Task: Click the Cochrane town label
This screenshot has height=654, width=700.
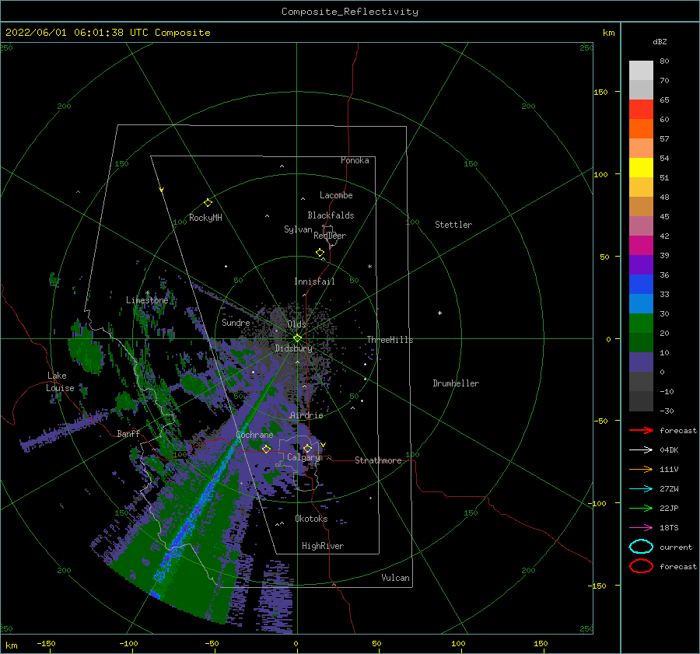Action: [x=254, y=435]
